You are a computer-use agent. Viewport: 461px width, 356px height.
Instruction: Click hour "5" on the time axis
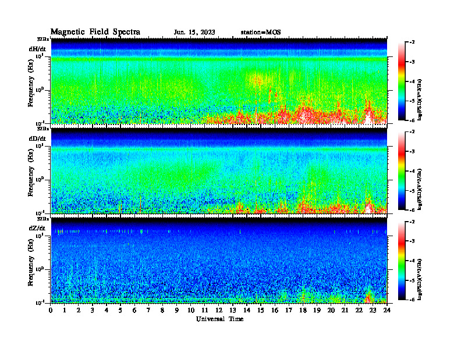coord(120,310)
